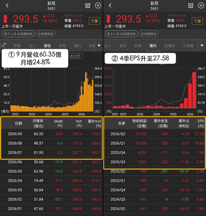Click 業外占淨利比 column header
The height and width of the screenshot is (216, 206).
[x=184, y=123]
